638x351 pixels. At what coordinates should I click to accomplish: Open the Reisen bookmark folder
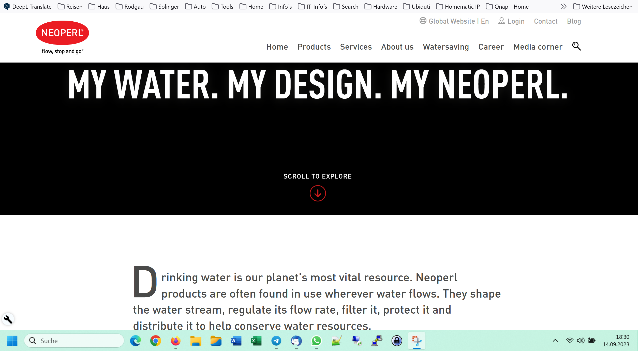[70, 7]
